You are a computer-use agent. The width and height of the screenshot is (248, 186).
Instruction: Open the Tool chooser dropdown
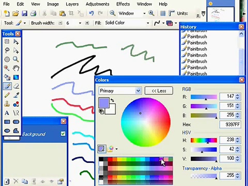(x=25, y=23)
